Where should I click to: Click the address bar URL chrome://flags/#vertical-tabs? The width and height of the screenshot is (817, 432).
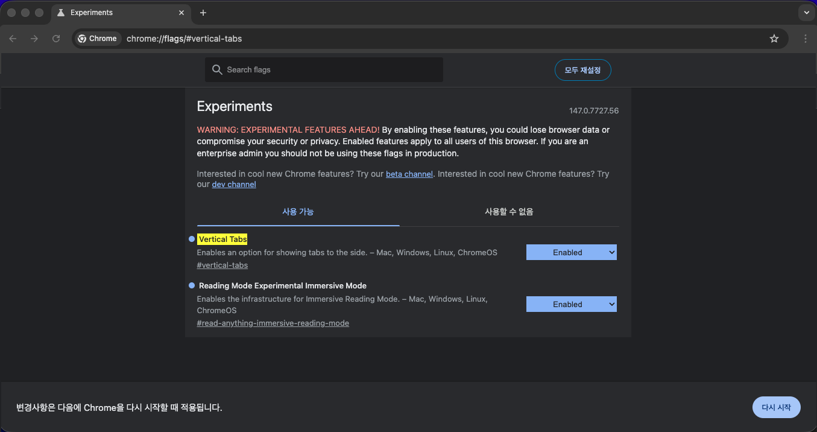pos(184,39)
